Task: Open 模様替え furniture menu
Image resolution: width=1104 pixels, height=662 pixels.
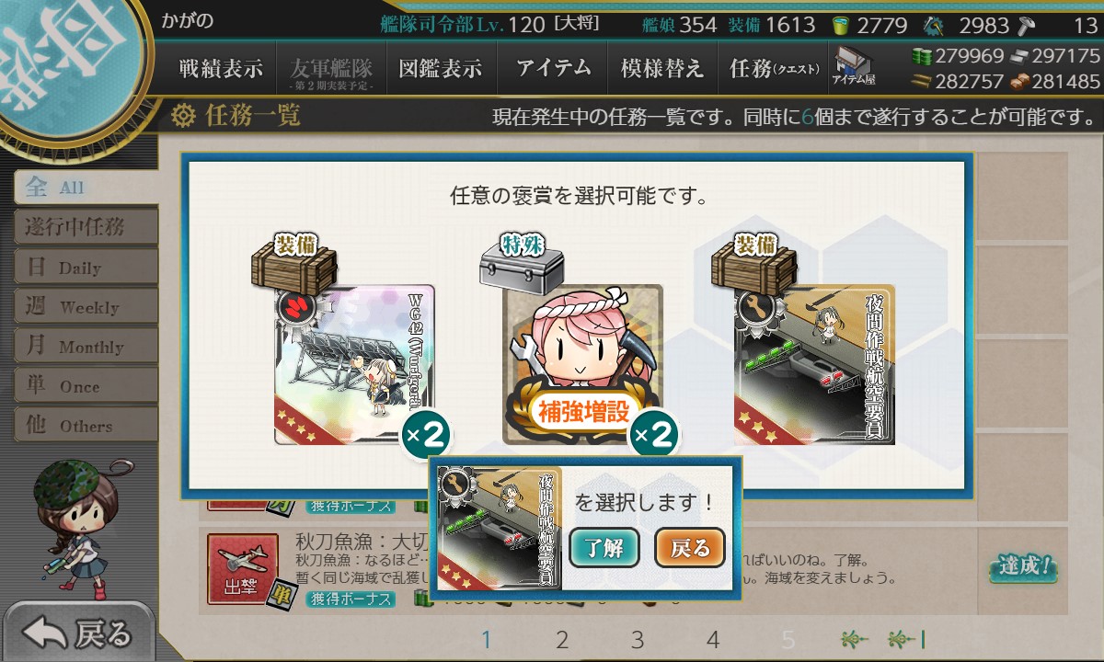Action: 662,68
